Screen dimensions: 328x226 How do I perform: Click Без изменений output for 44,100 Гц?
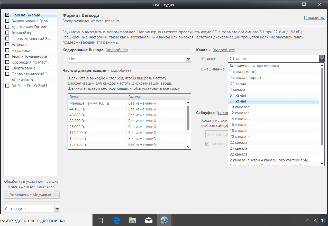pyautogui.click(x=142, y=109)
